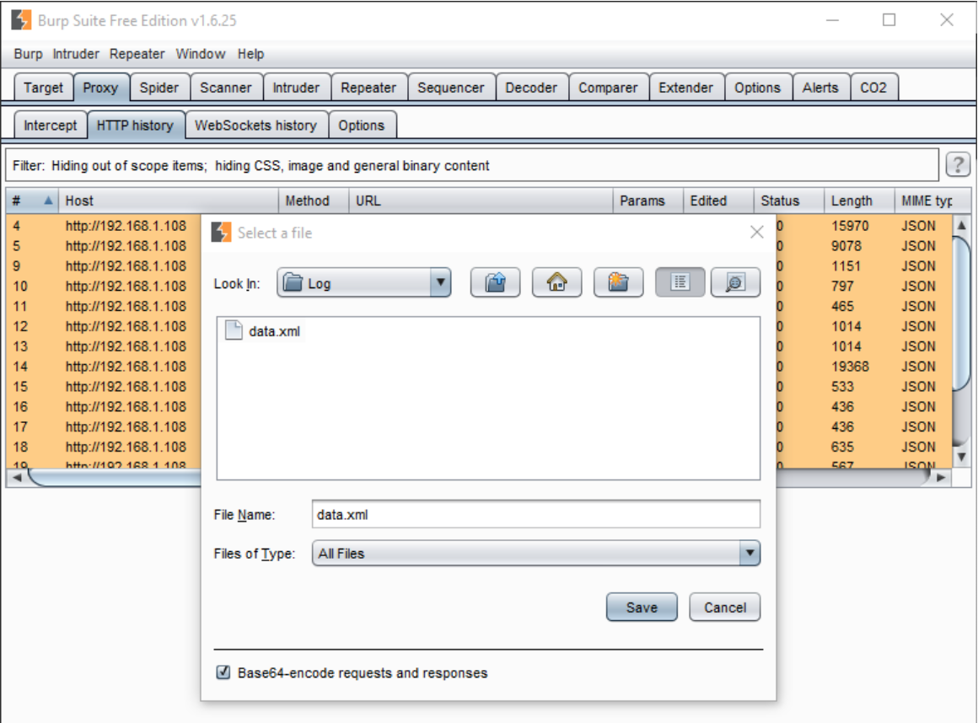Image resolution: width=978 pixels, height=723 pixels.
Task: Click sort arrow in # column header
Action: click(x=48, y=201)
